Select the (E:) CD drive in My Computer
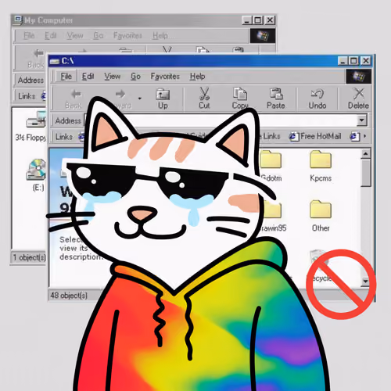This screenshot has height=391, width=391. click(x=37, y=175)
